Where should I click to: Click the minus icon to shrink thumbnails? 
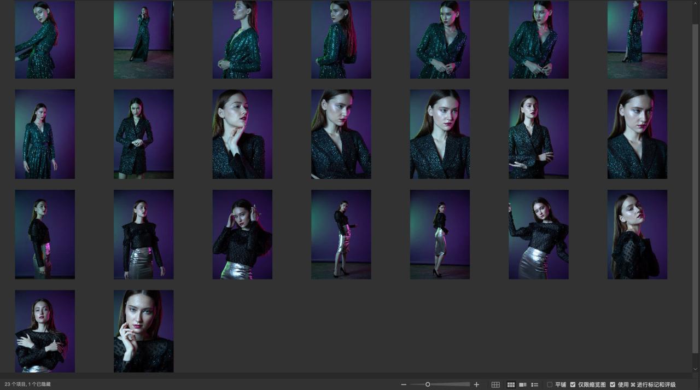[404, 385]
